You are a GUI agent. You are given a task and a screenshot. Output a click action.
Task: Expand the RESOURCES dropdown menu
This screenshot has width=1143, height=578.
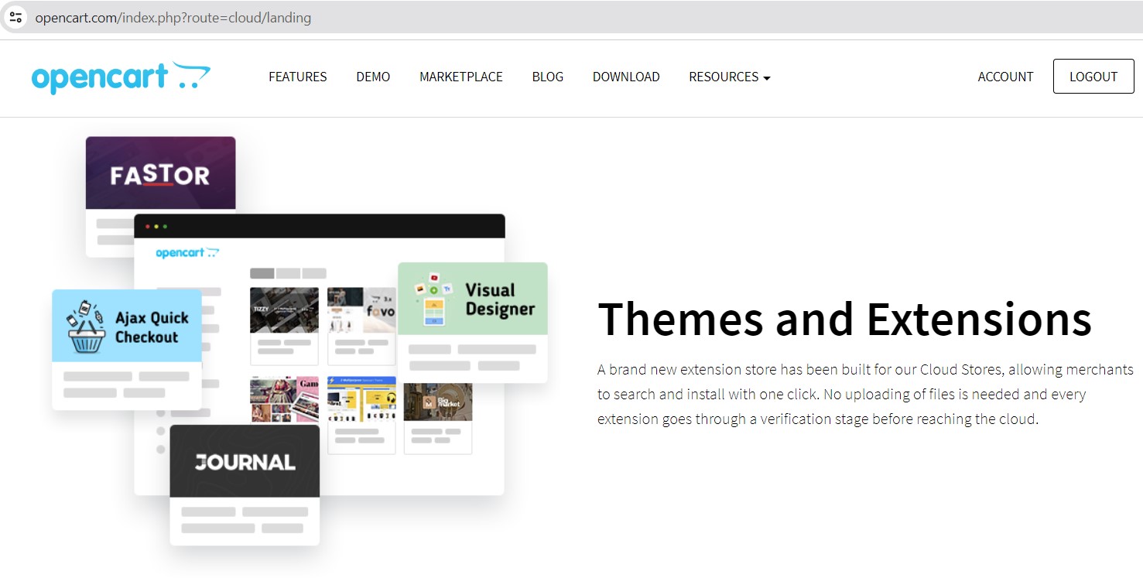coord(730,77)
